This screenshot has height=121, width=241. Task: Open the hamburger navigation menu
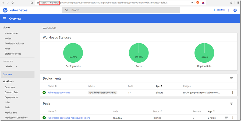tap(5, 19)
